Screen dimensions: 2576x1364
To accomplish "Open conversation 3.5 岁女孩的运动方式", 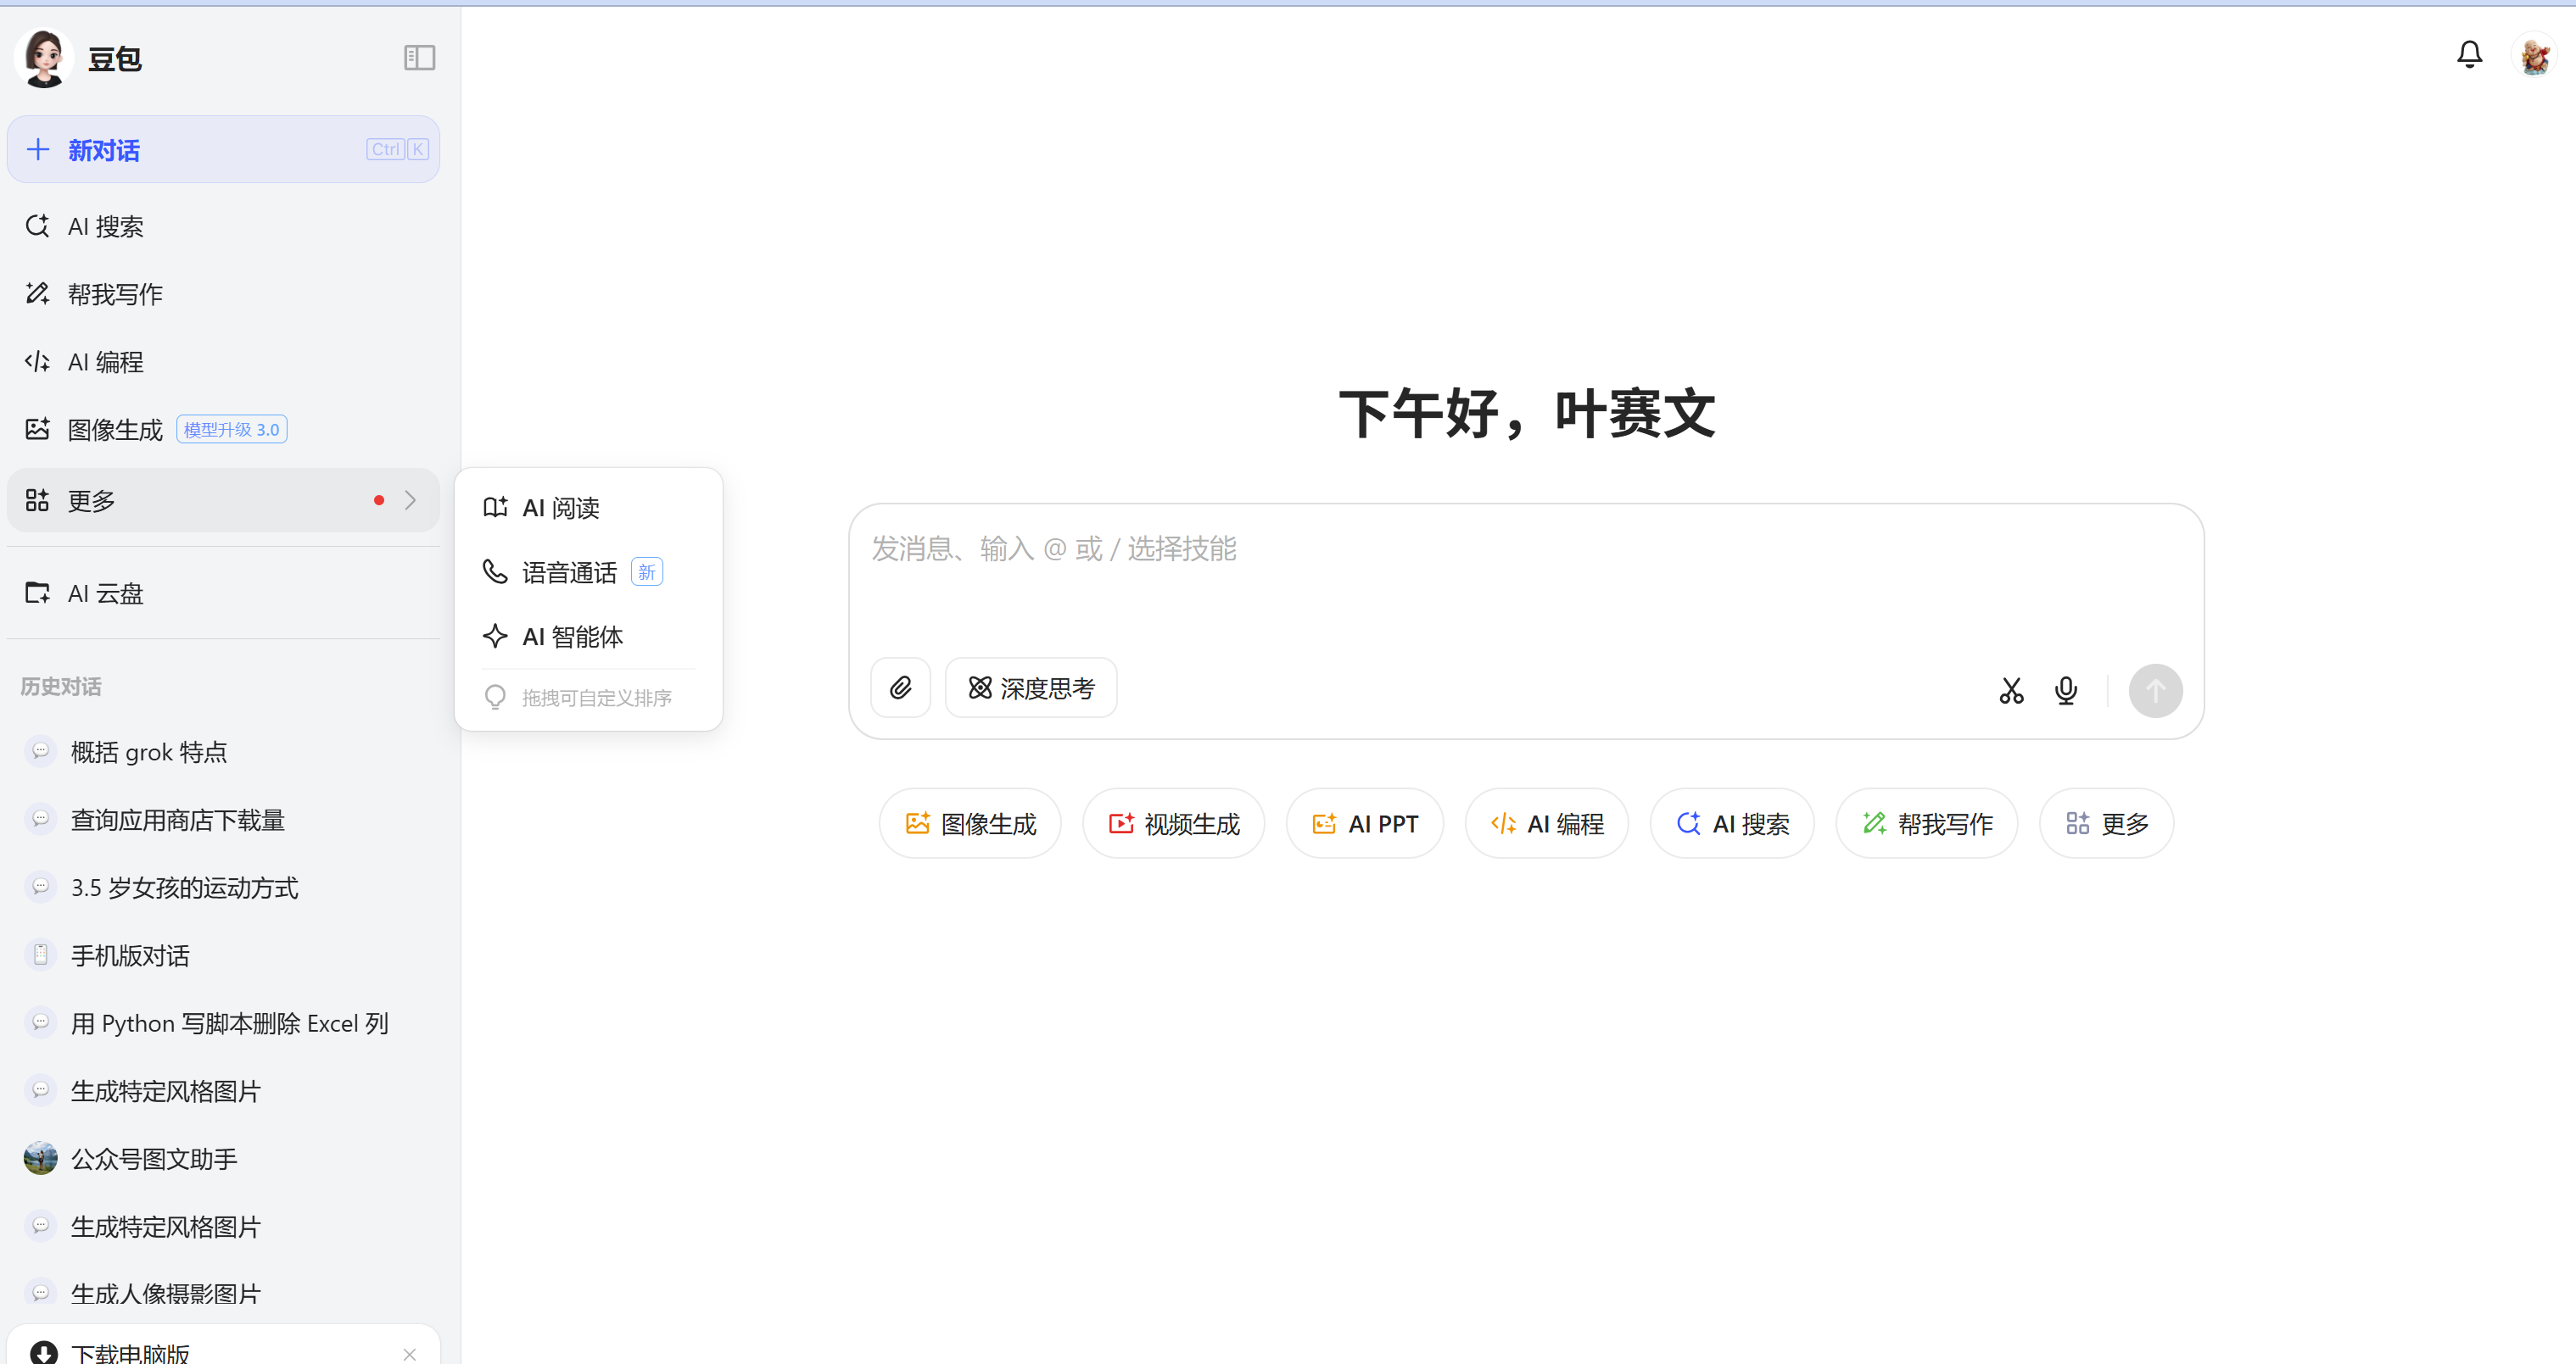I will click(x=223, y=888).
